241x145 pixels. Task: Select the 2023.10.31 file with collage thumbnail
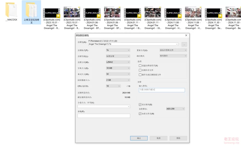click(x=72, y=18)
